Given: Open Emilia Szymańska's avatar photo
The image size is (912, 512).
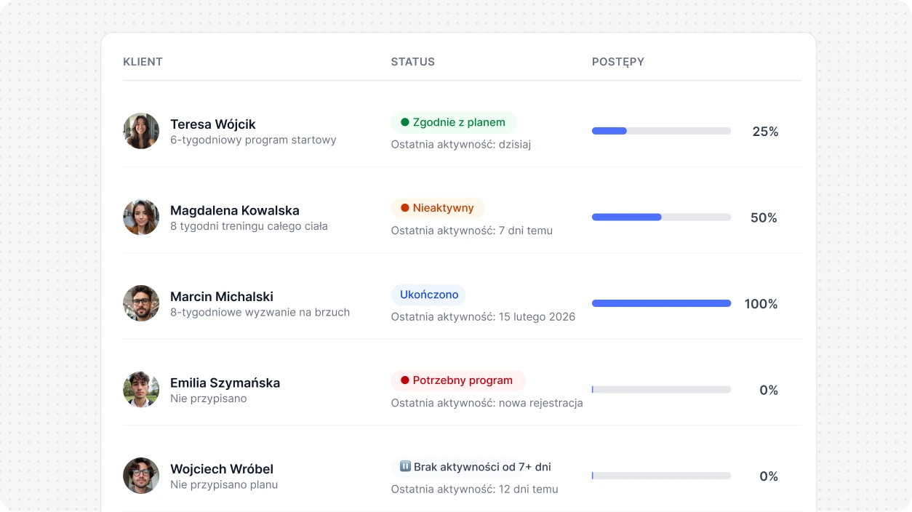Looking at the screenshot, I should [x=141, y=390].
